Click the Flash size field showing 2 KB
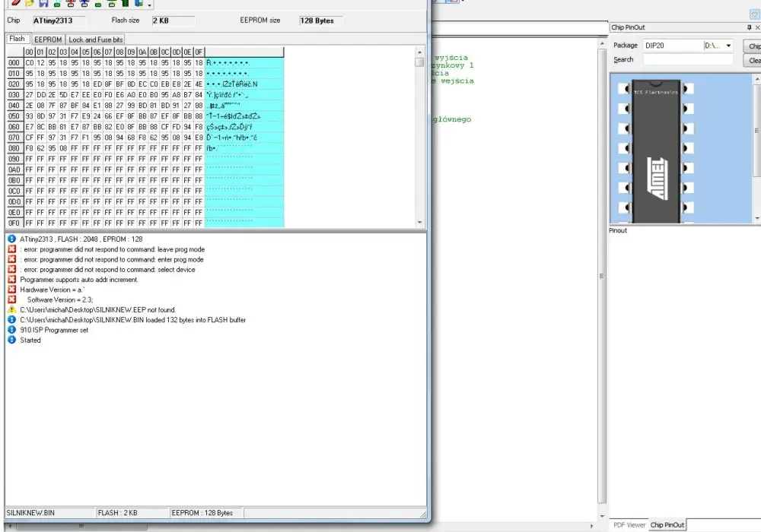The image size is (761, 532). 174,21
